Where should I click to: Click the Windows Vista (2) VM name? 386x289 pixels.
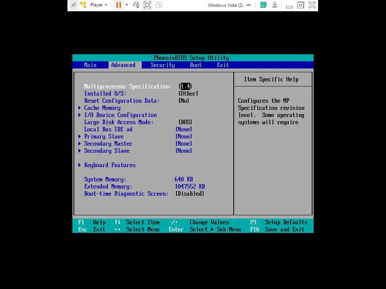click(x=225, y=5)
